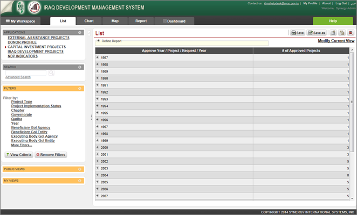This screenshot has height=215, width=357.
Task: Filter by Executing Body GoI Agency
Action: tap(35, 136)
